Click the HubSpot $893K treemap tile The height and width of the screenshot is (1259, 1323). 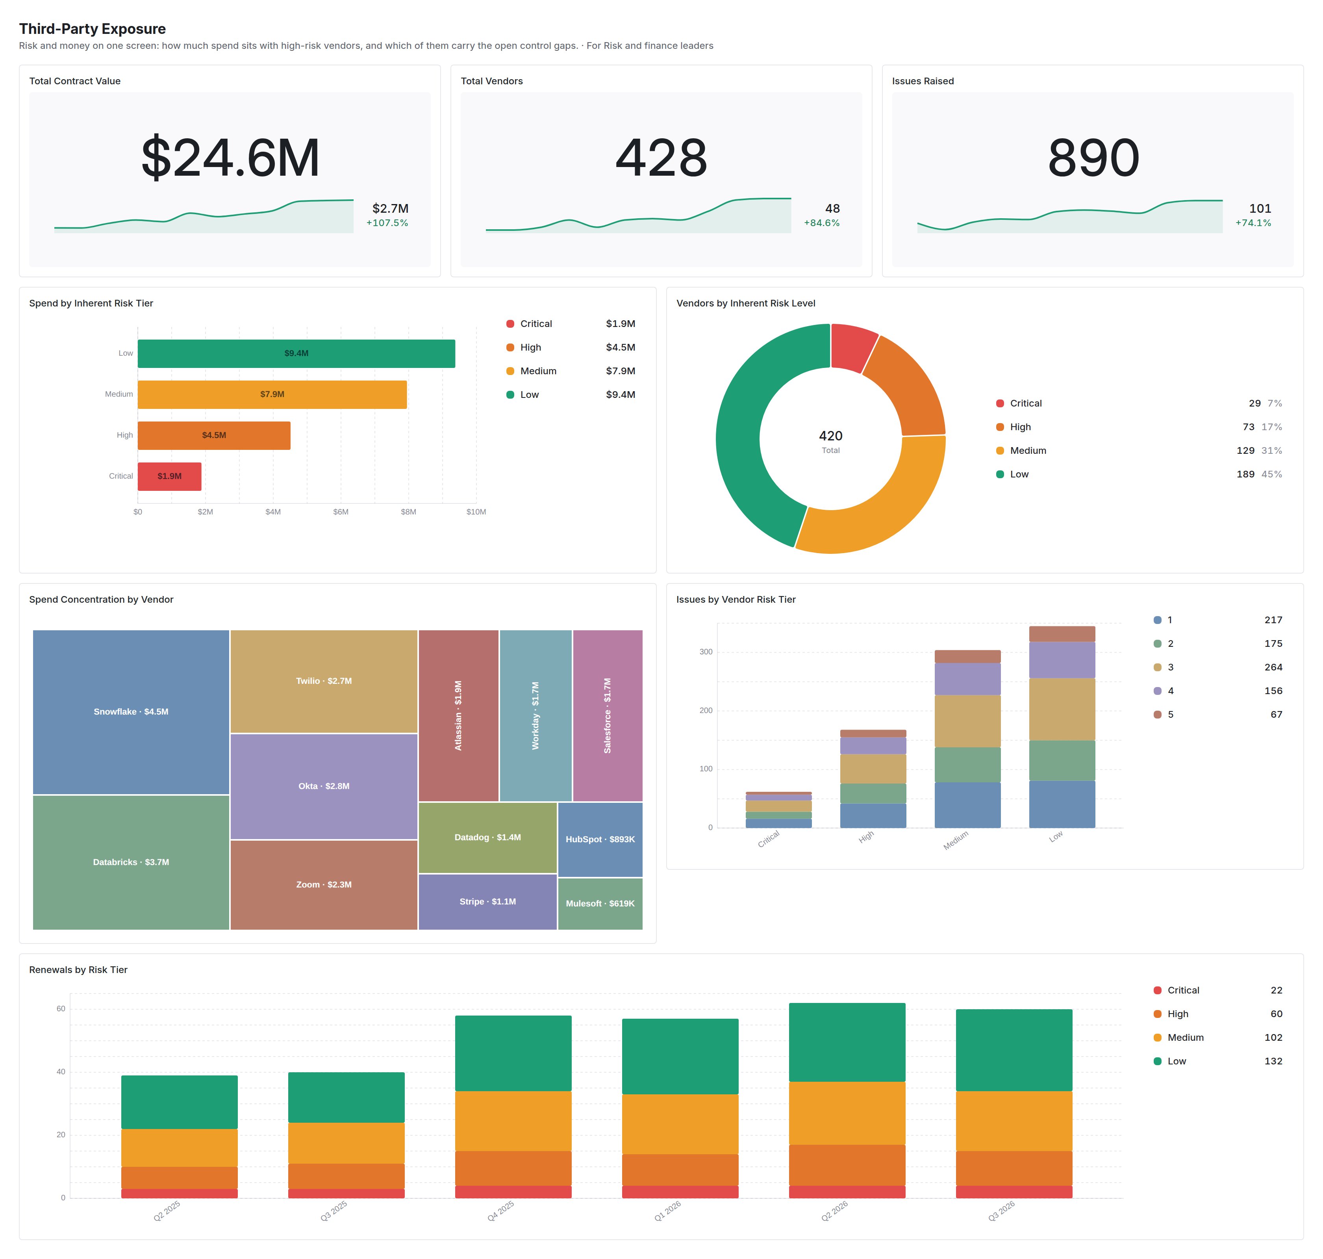600,839
